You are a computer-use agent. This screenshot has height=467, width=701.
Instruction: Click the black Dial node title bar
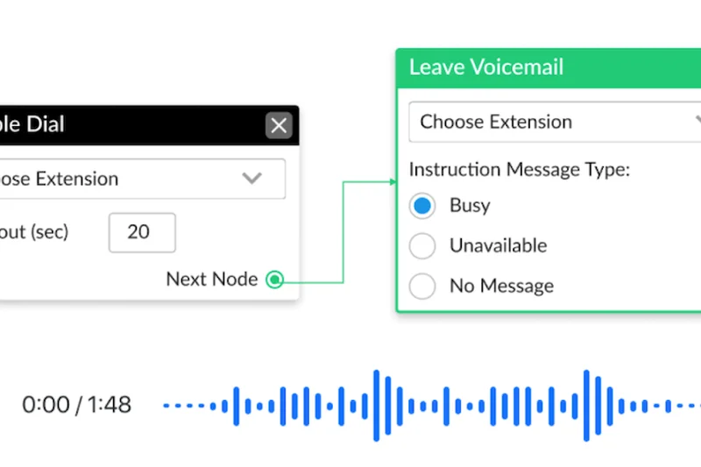coord(131,125)
